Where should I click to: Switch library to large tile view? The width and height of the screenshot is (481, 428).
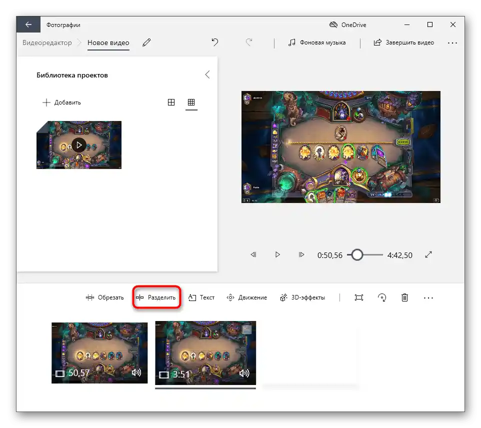pyautogui.click(x=171, y=102)
